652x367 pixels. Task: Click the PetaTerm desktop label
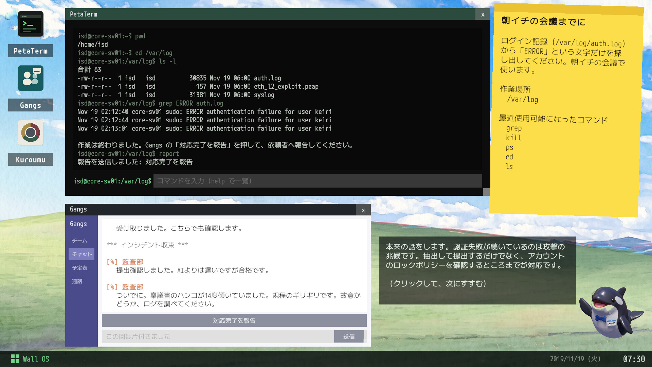tap(31, 51)
